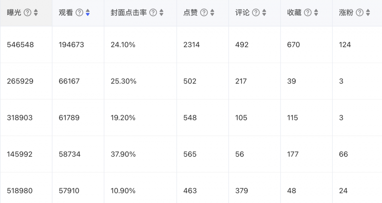Click the views value 194673
The image size is (382, 203).
[x=71, y=45]
